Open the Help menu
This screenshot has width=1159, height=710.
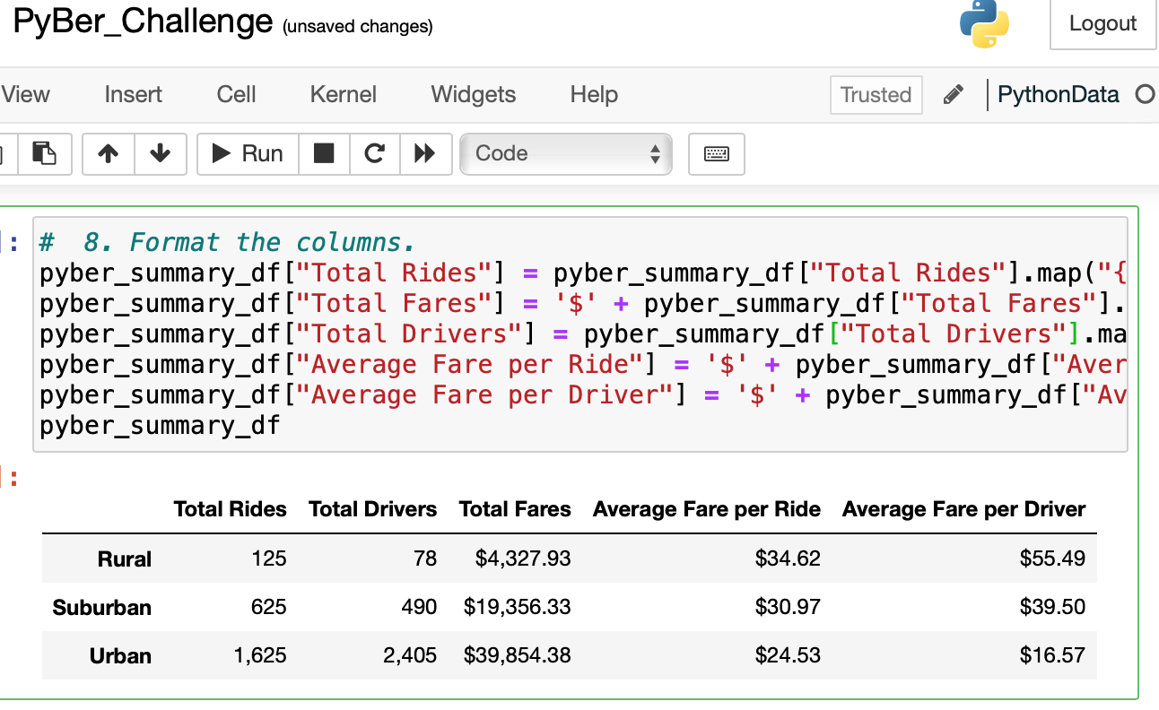tap(593, 94)
